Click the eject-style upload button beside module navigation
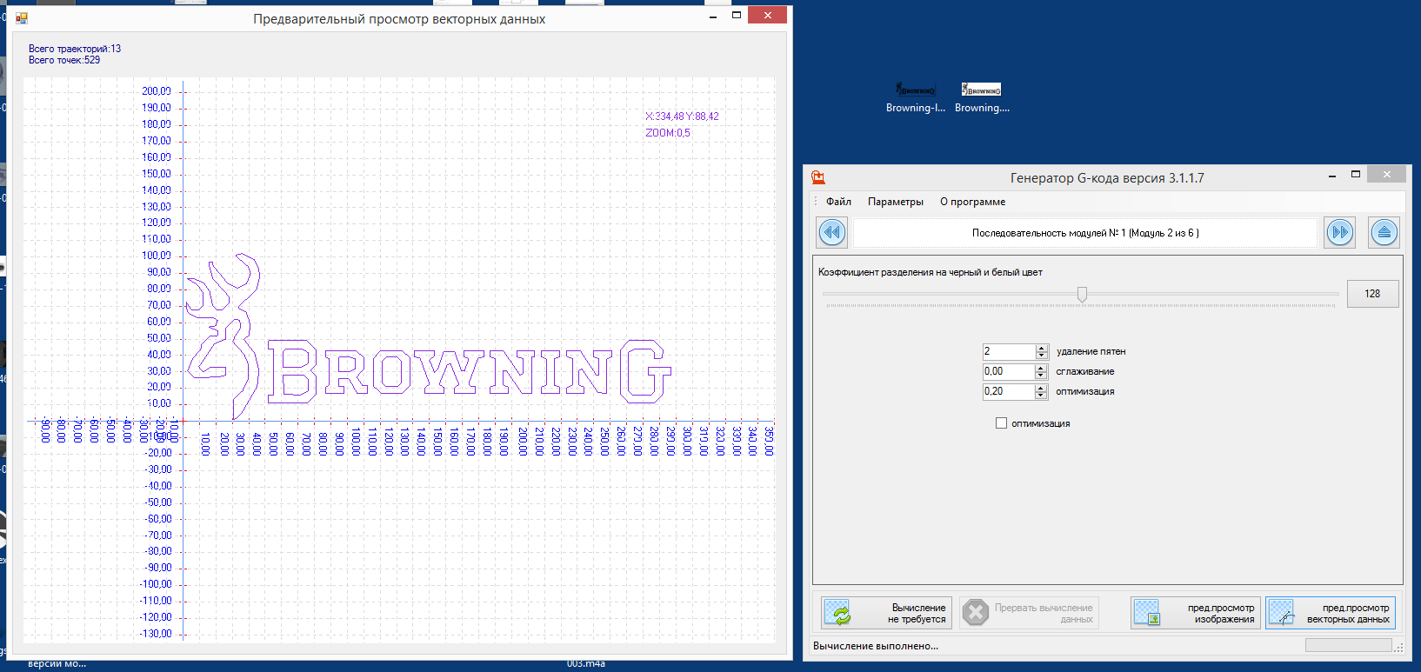The image size is (1421, 672). pyautogui.click(x=1384, y=233)
